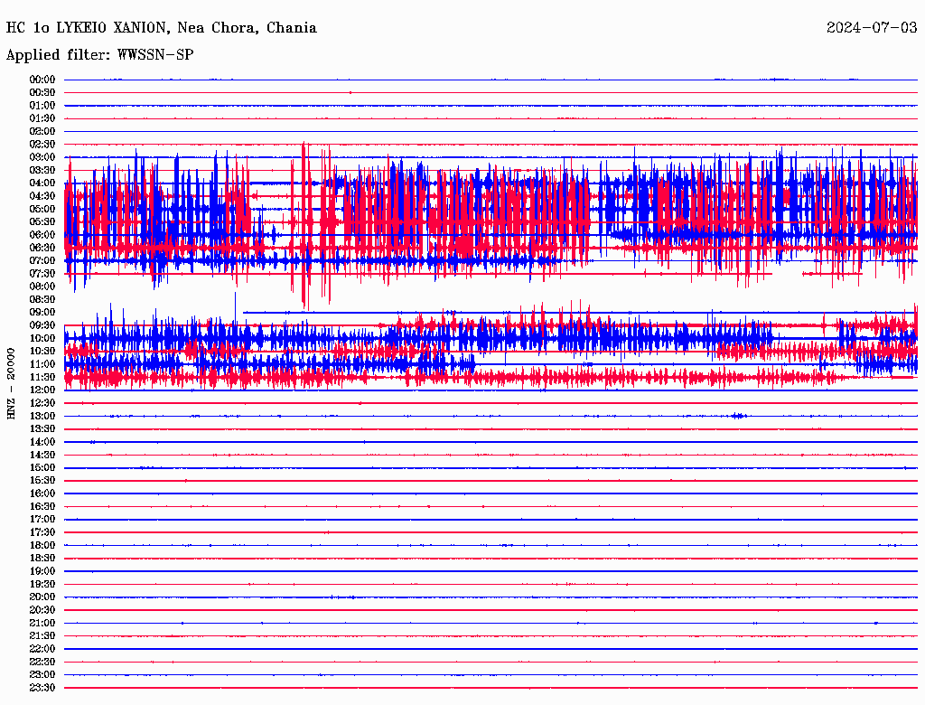Select the 12:00 time label
This screenshot has height=705, width=925.
[x=42, y=390]
